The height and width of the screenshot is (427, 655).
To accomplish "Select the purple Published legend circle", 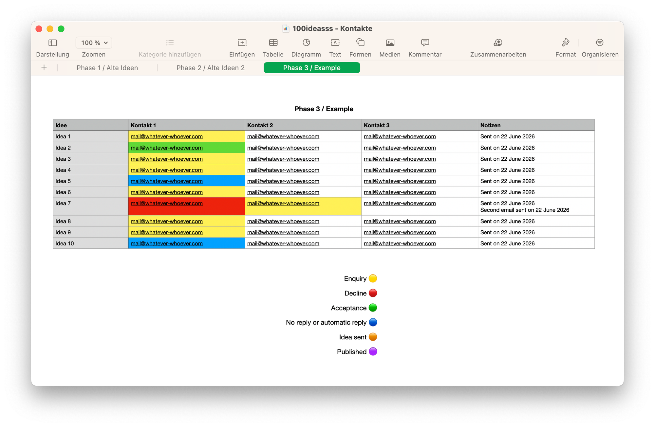I will (373, 352).
